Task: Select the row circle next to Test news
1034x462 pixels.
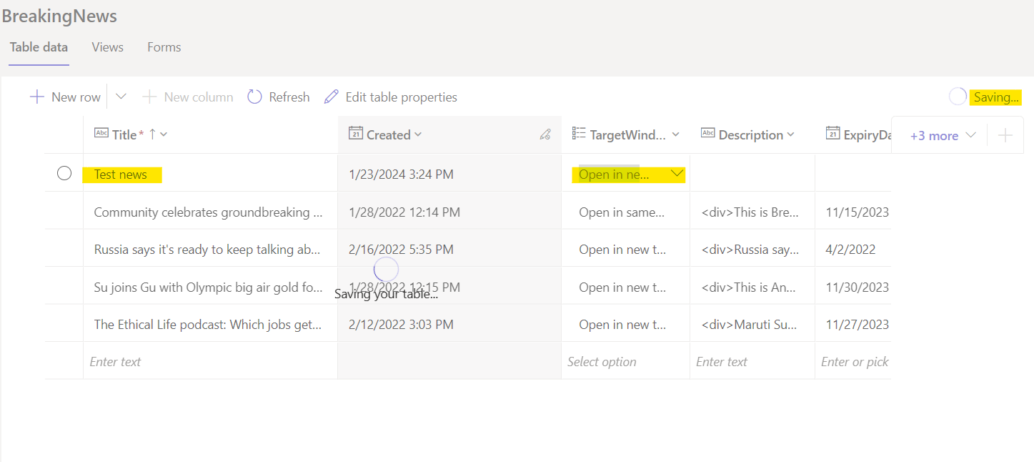Action: 64,173
